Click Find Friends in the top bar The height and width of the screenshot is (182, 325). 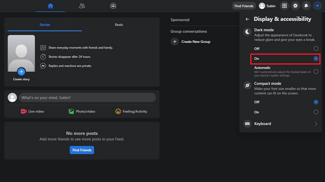pos(244,6)
